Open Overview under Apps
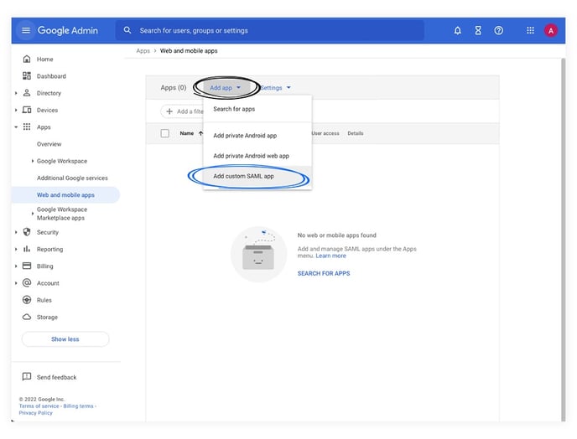This screenshot has height=439, width=577. click(49, 144)
